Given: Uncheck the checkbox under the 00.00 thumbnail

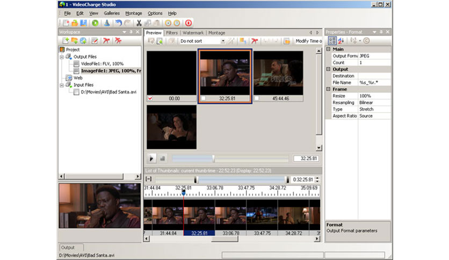Looking at the screenshot, I should [150, 98].
